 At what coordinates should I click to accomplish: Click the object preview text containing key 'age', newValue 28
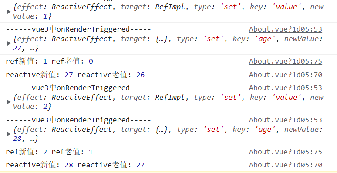[x=168, y=134]
